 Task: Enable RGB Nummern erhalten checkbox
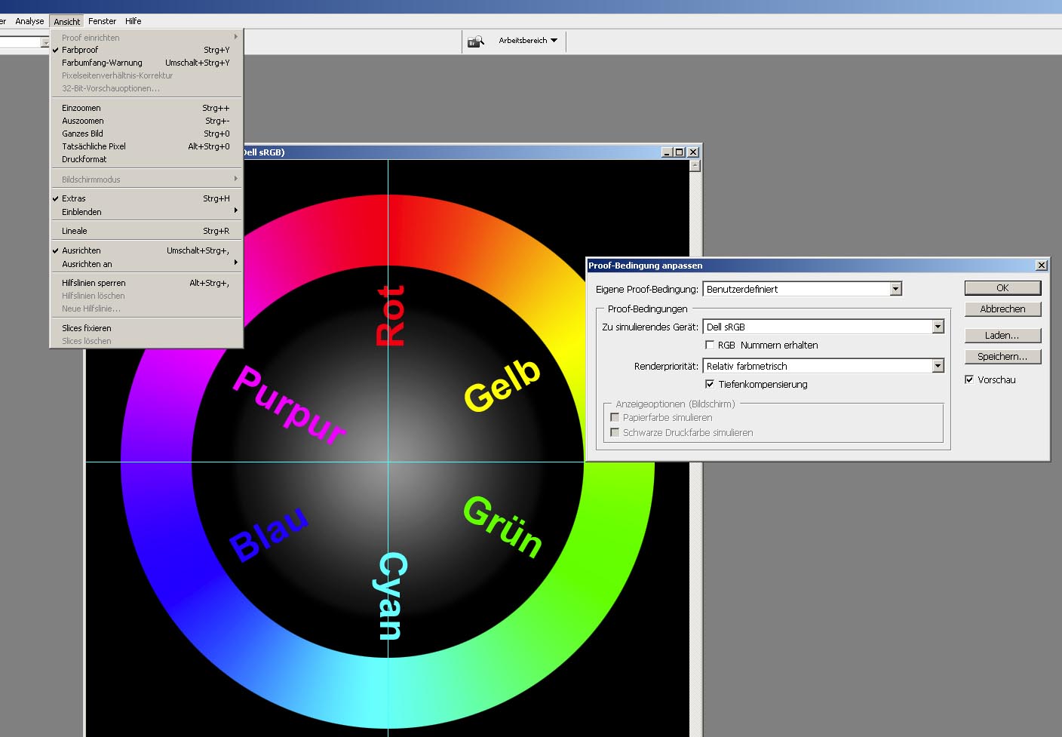click(710, 345)
